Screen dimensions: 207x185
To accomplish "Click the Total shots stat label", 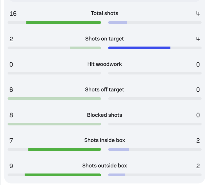I will (105, 13).
